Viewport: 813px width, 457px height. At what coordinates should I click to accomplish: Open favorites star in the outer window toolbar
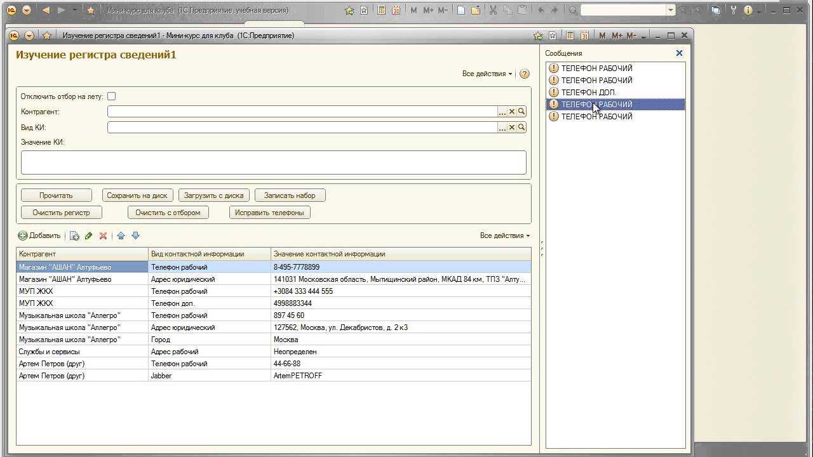point(91,10)
